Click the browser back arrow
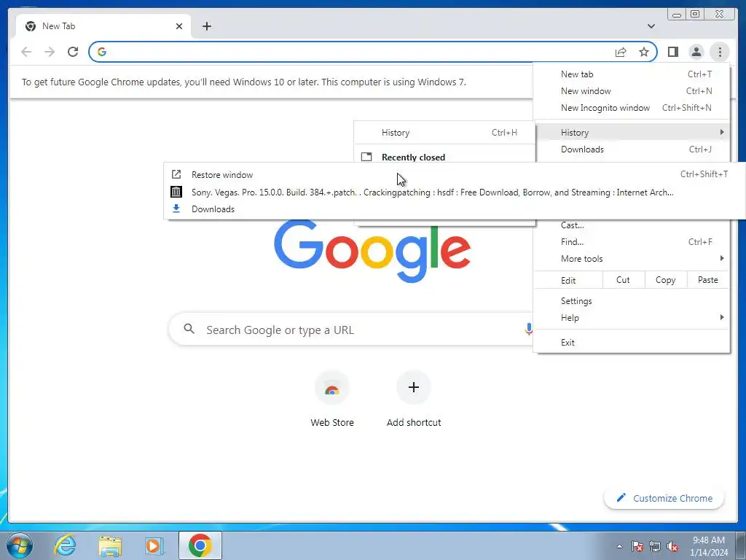 point(26,52)
